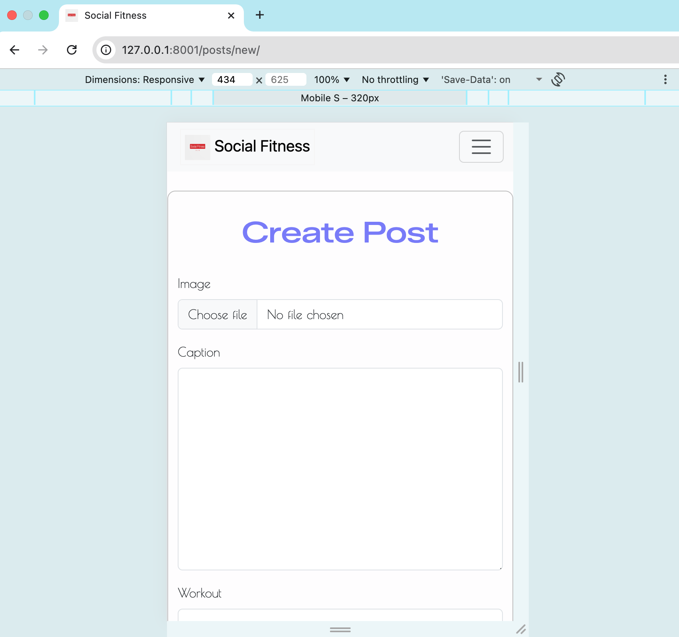The height and width of the screenshot is (637, 679).
Task: Open the device toolbar three-dot options menu
Action: [x=665, y=79]
